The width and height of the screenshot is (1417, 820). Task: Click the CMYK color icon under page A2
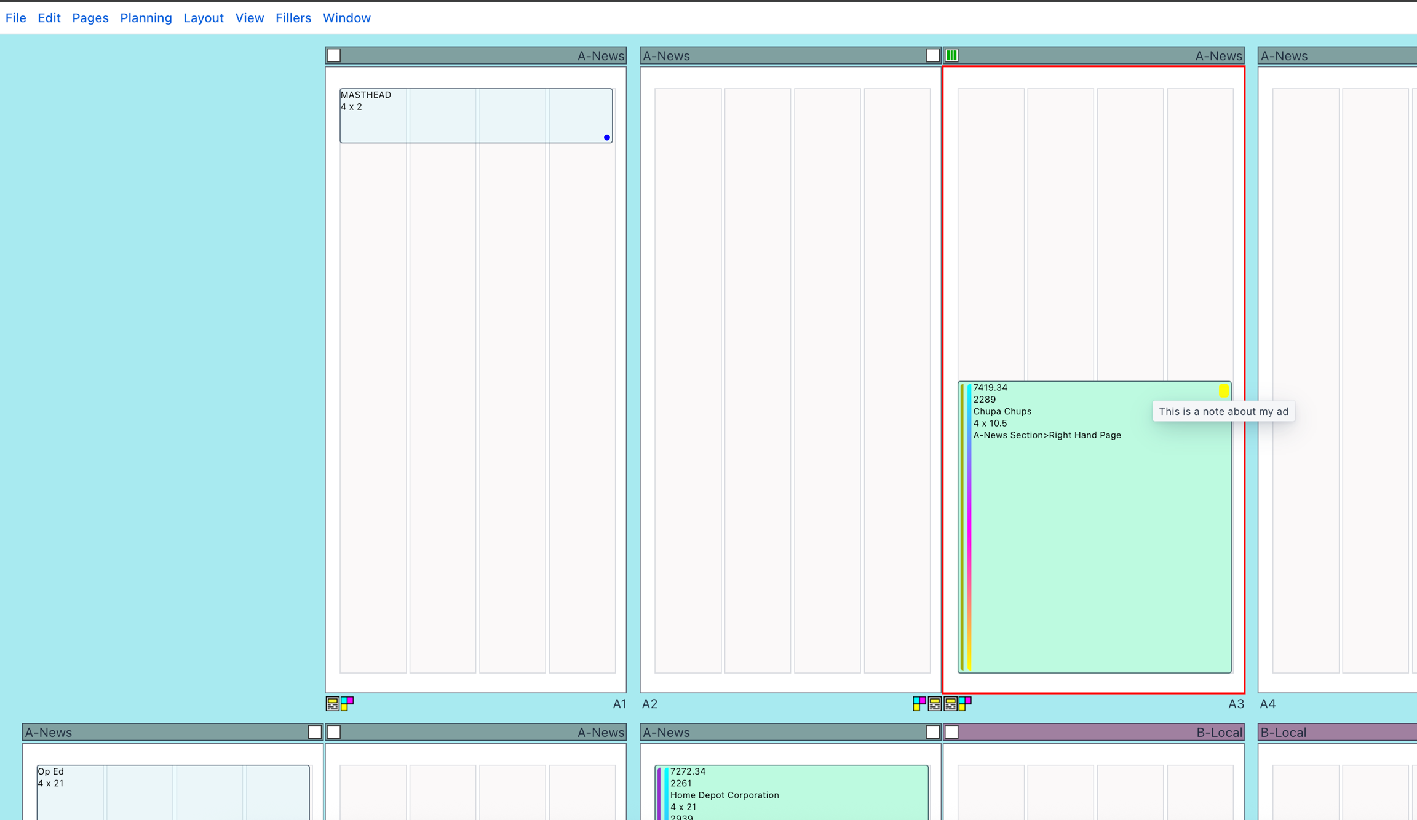pyautogui.click(x=919, y=703)
